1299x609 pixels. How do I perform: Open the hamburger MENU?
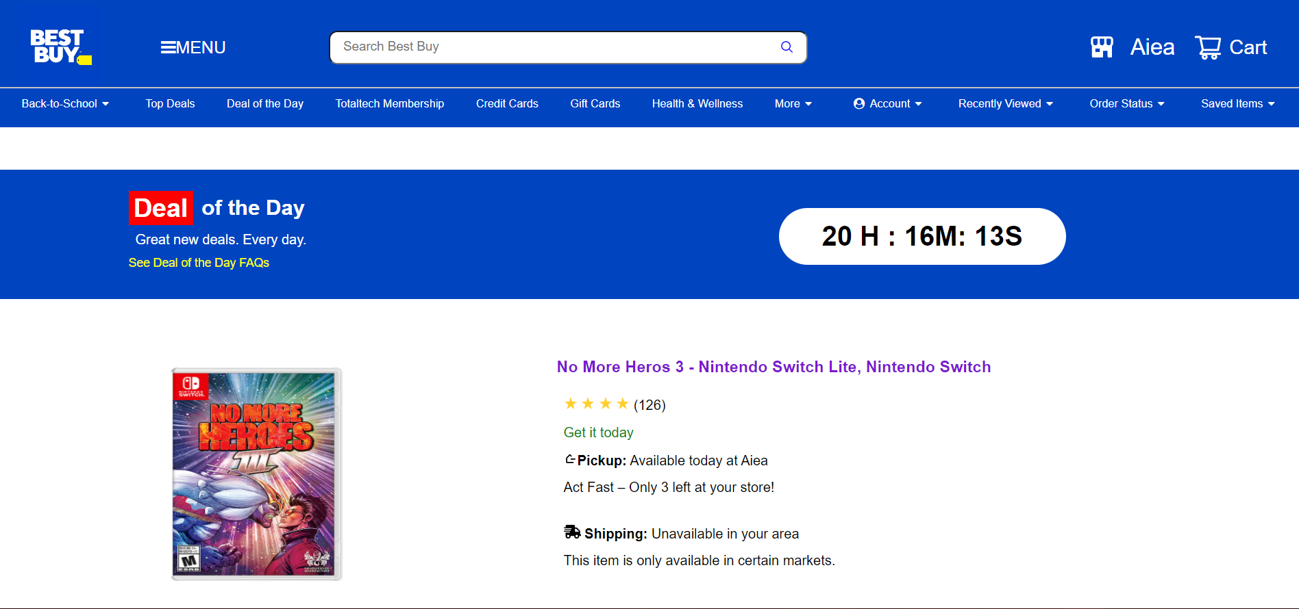pyautogui.click(x=193, y=47)
